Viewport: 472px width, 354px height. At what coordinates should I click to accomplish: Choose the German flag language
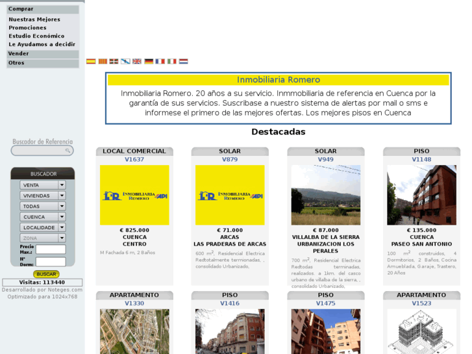tap(149, 61)
